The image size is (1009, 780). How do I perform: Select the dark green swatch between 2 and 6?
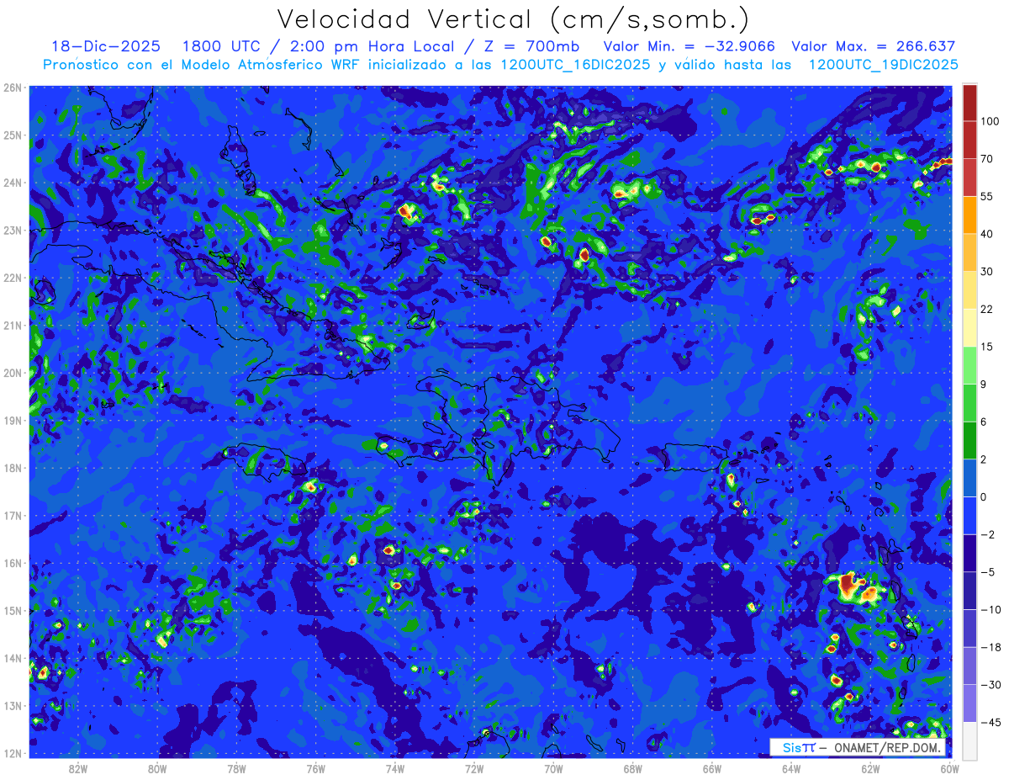[969, 440]
